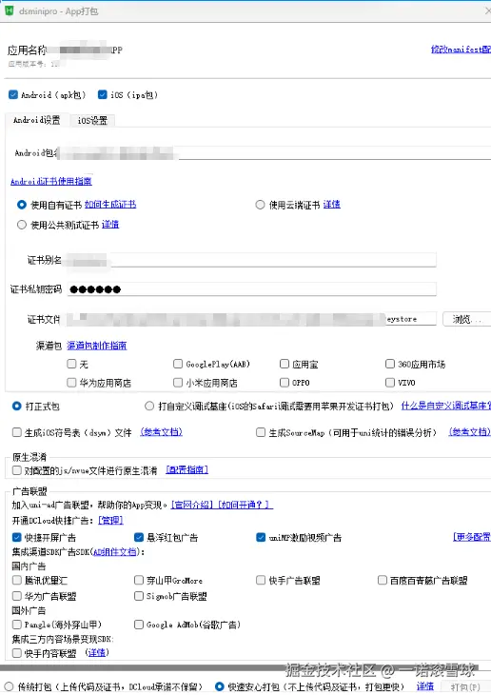Open 参考文档 link beside dsym option

click(162, 431)
